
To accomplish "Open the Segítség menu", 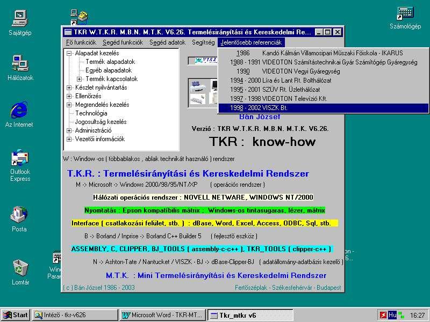I will click(x=203, y=42).
